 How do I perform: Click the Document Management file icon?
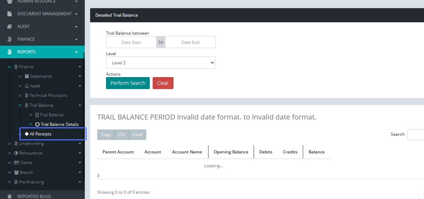click(x=10, y=14)
